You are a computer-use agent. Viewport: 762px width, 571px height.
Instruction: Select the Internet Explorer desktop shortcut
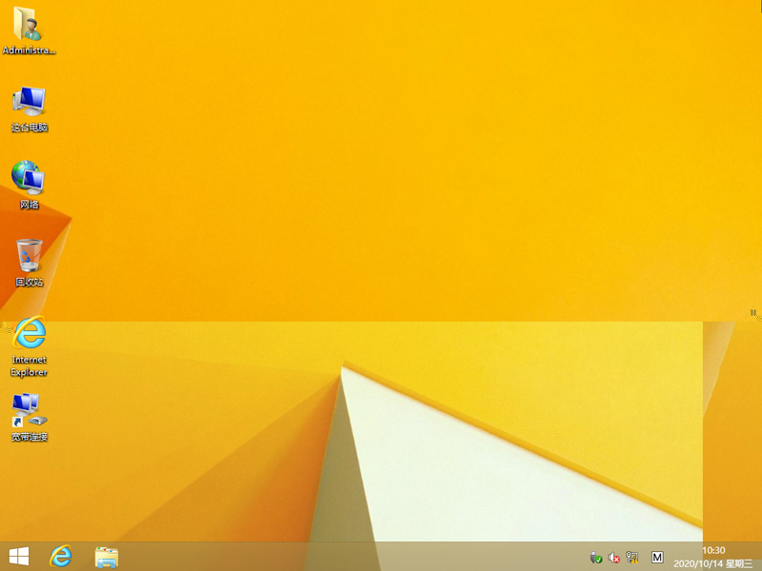30,346
